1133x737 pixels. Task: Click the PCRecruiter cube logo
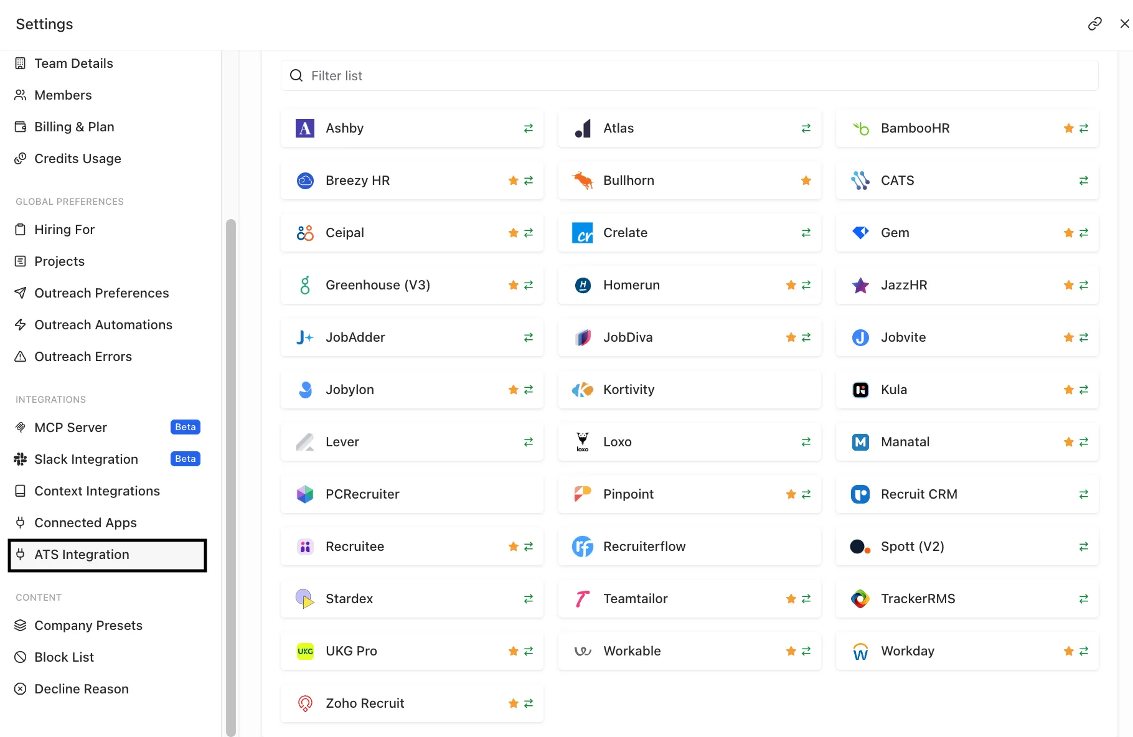(x=305, y=494)
